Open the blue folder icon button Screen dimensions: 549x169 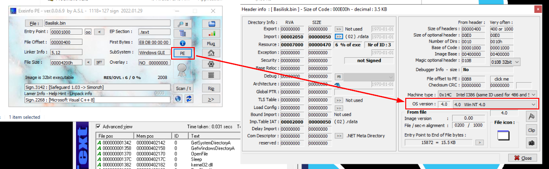(211, 24)
